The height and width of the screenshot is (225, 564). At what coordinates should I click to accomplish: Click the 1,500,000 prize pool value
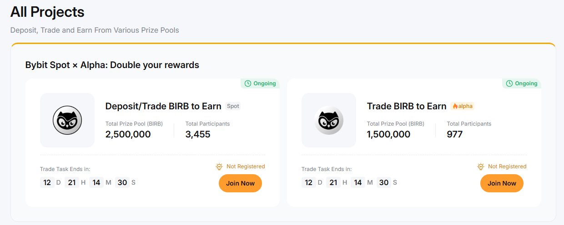click(x=388, y=134)
